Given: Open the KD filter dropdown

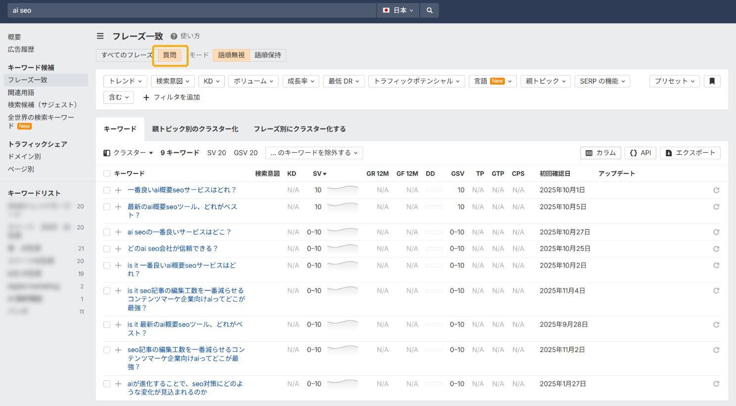Looking at the screenshot, I should (211, 81).
